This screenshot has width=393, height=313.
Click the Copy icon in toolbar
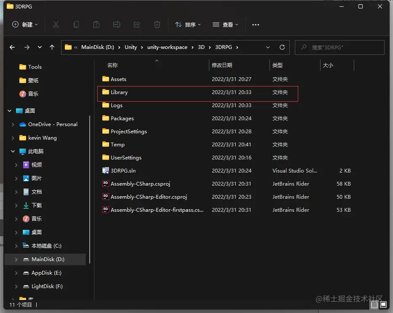[76, 24]
